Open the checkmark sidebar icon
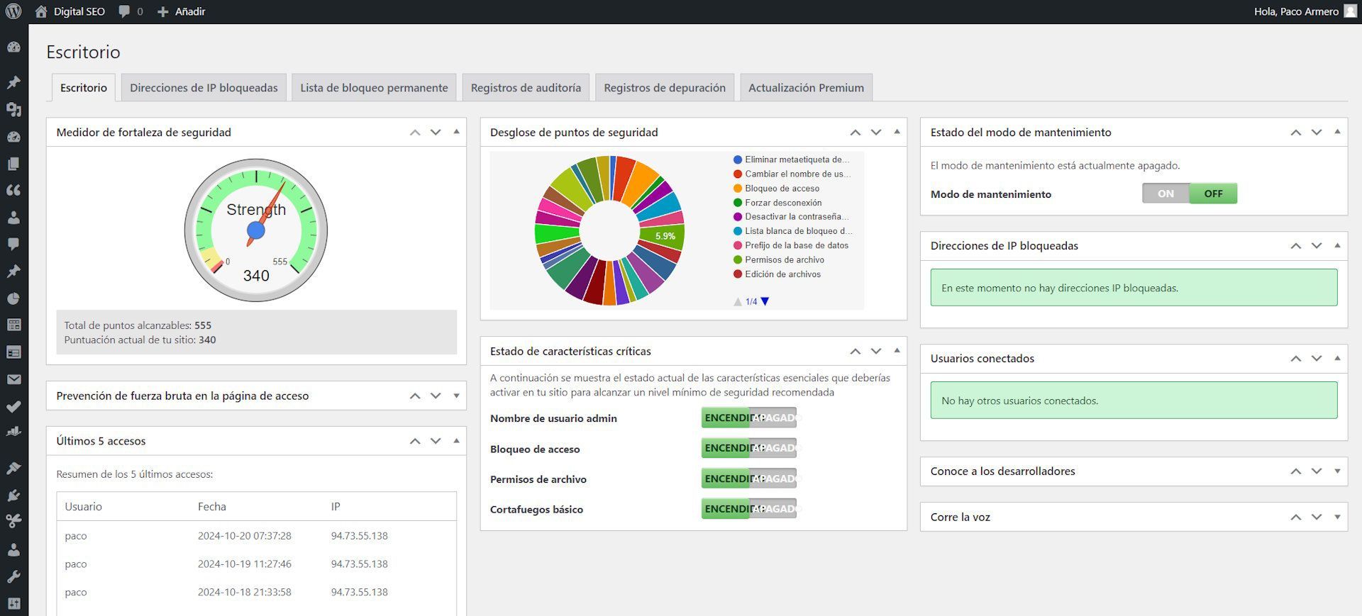Viewport: 1362px width, 616px height. click(x=13, y=406)
